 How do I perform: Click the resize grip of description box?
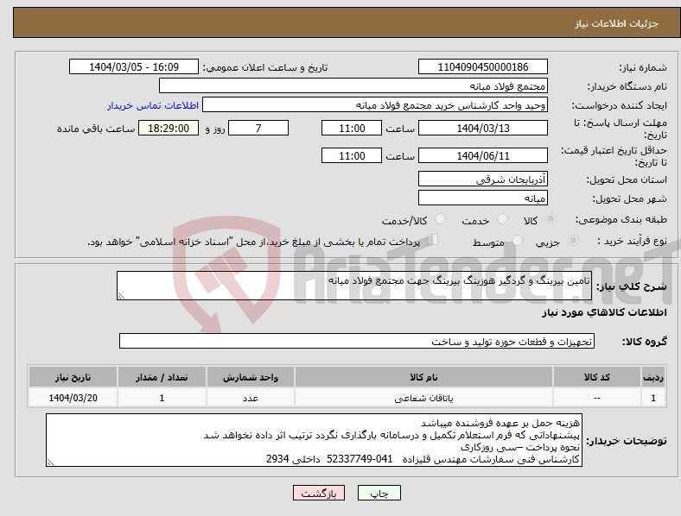point(121,296)
